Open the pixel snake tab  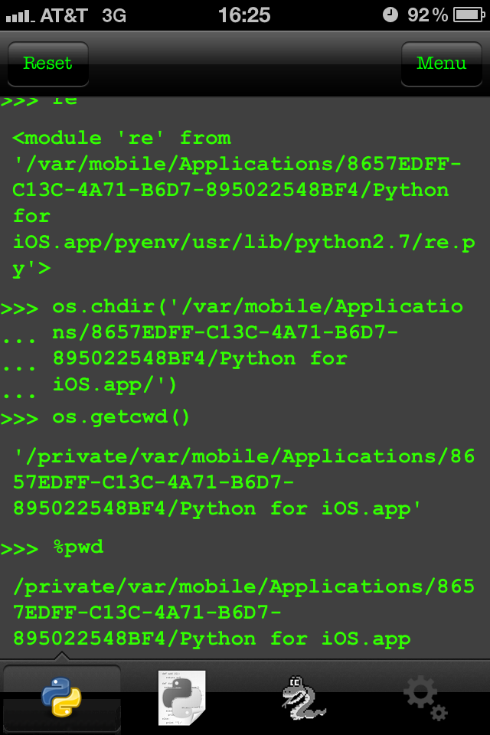[x=303, y=698]
